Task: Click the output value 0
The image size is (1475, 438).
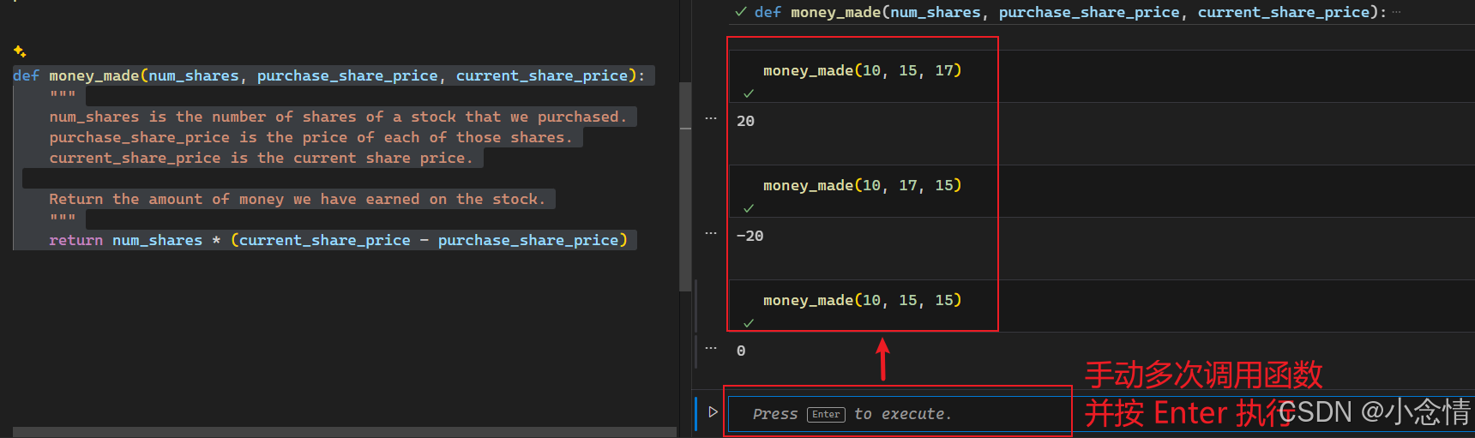Action: [741, 351]
